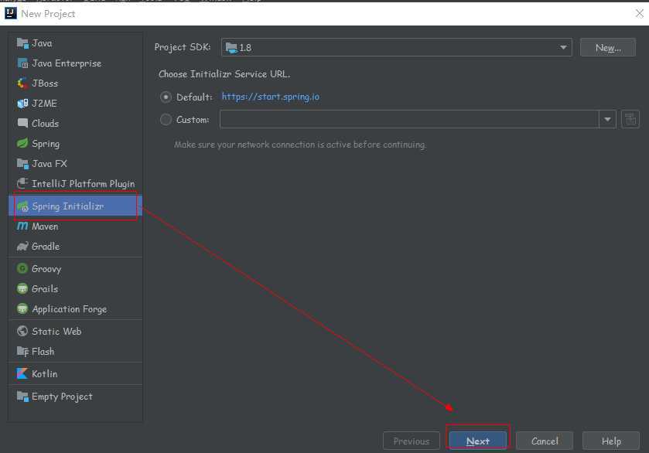
Task: Pick the Grails icon
Action: click(22, 289)
